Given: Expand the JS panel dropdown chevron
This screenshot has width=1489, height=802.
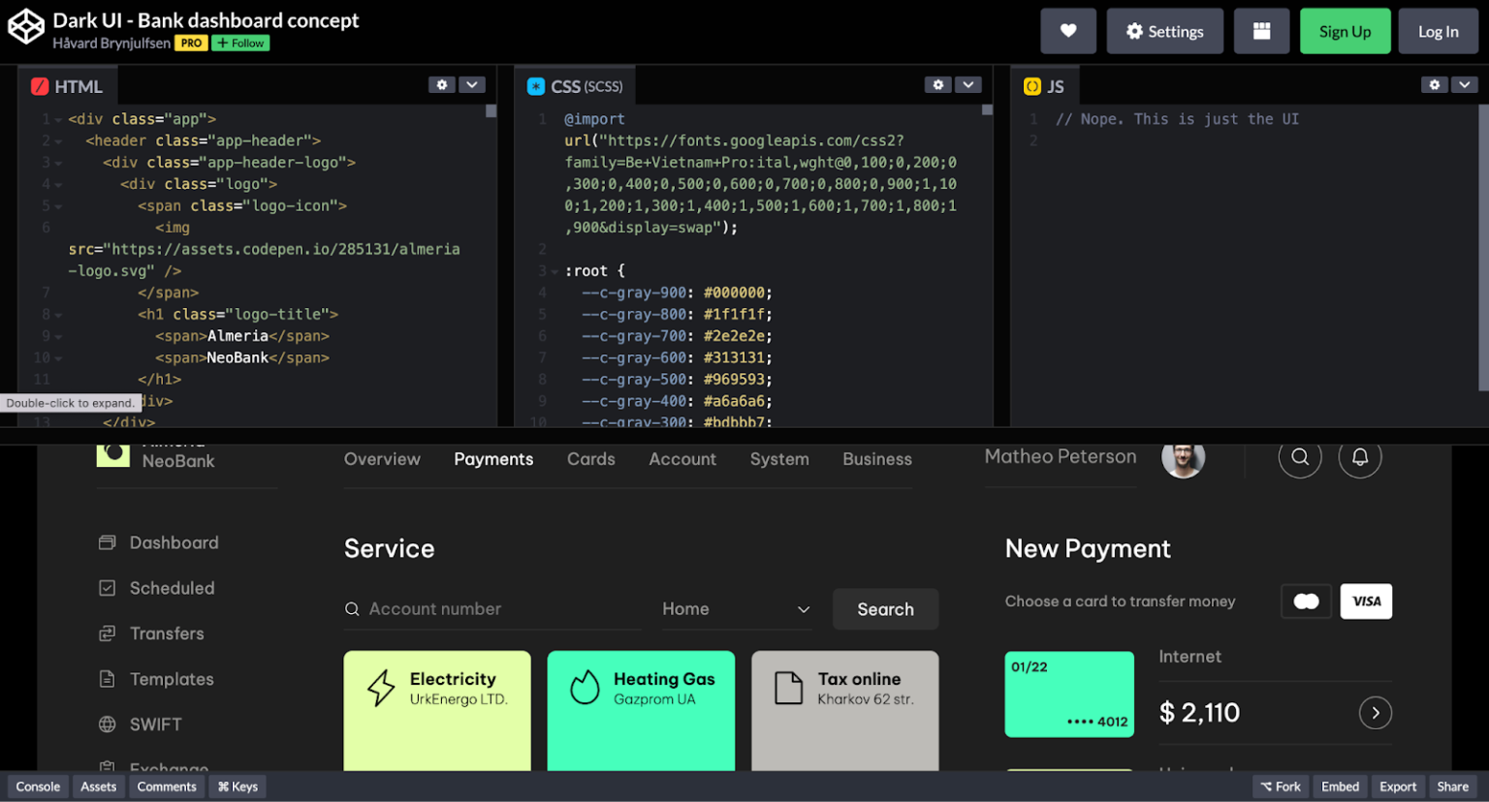Looking at the screenshot, I should tap(1466, 84).
